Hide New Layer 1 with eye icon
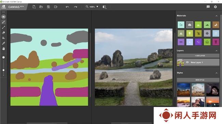The height and width of the screenshot is (124, 222). pyautogui.click(x=187, y=62)
